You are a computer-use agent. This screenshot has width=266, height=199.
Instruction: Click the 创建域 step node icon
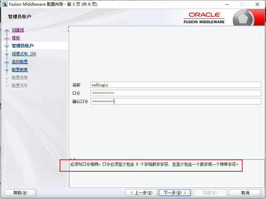click(x=7, y=30)
